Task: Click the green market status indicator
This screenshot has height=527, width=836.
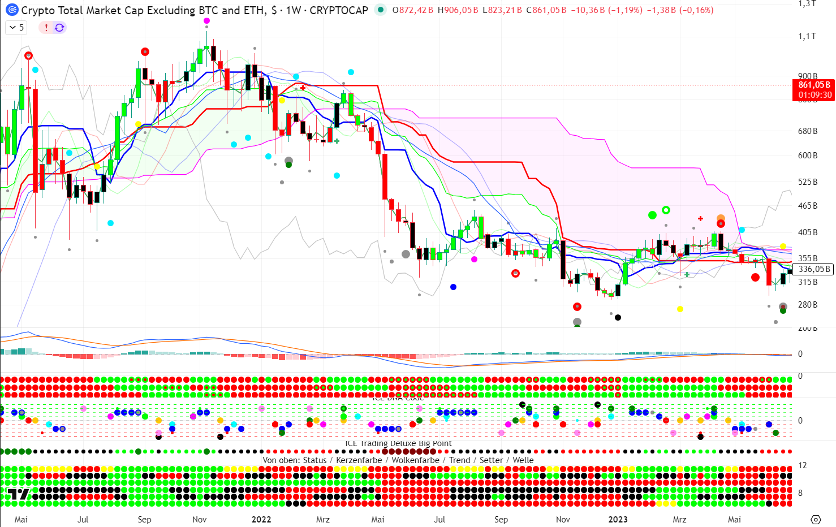Action: (381, 10)
